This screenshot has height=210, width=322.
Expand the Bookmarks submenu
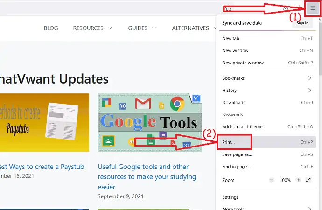pos(267,78)
